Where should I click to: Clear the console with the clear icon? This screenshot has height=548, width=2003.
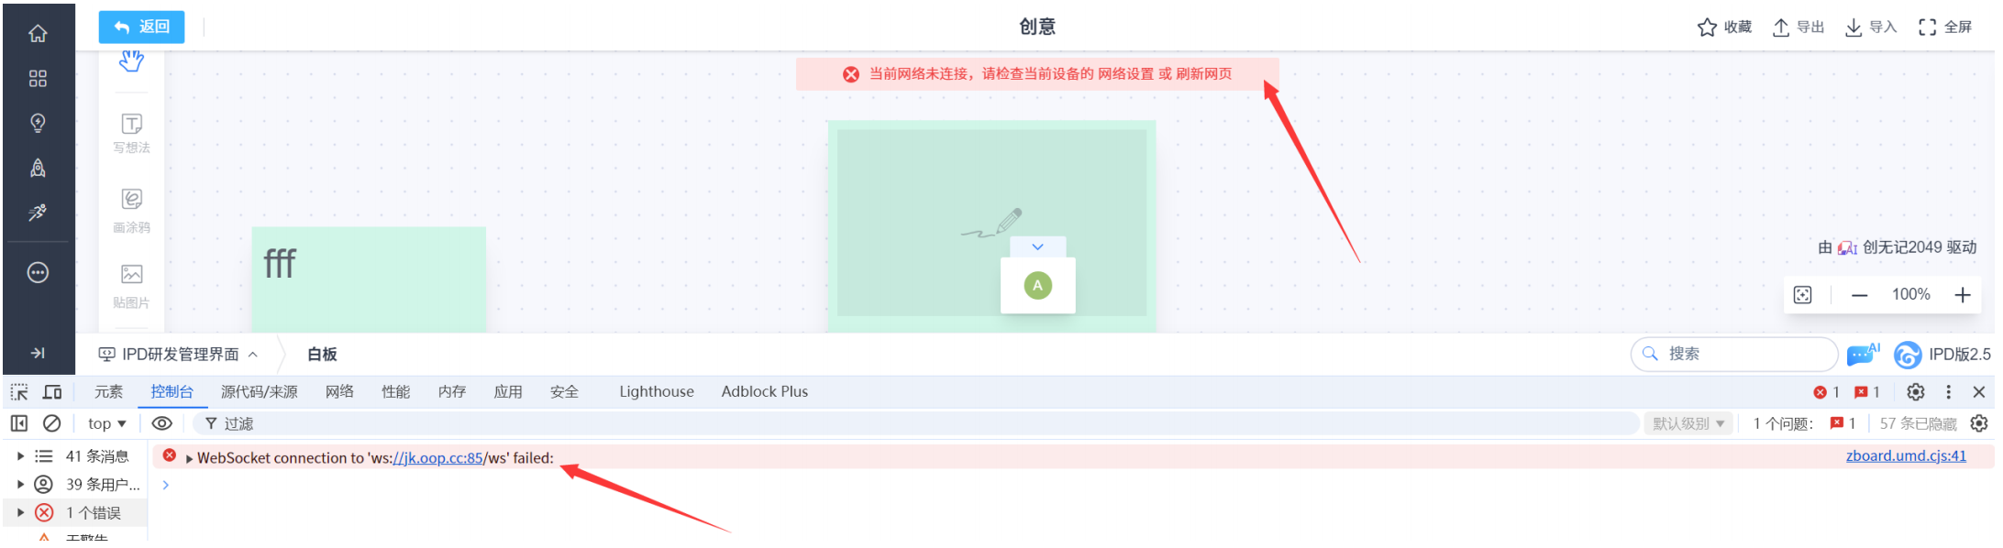[52, 423]
